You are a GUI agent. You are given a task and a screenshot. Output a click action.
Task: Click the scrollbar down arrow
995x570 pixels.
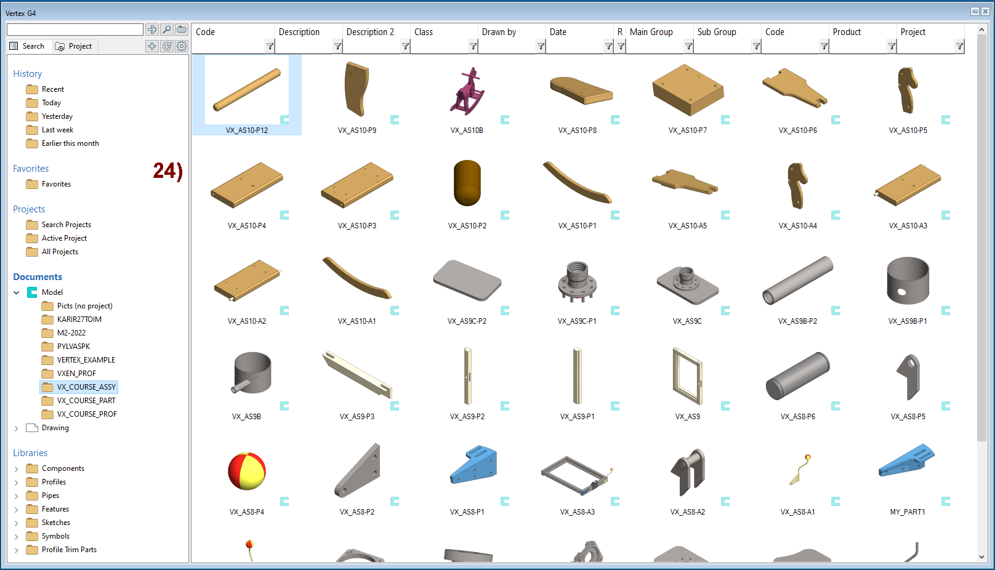pyautogui.click(x=981, y=557)
